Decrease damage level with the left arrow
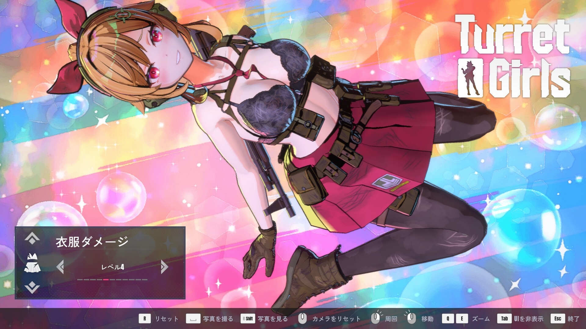The width and height of the screenshot is (586, 329). (60, 267)
